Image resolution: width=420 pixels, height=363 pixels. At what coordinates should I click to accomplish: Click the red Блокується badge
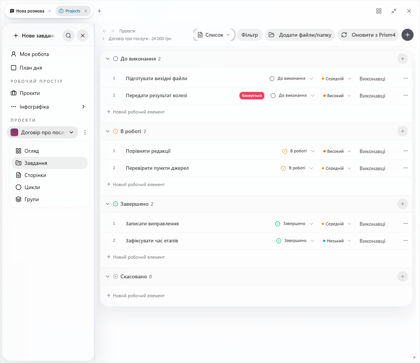tap(252, 96)
